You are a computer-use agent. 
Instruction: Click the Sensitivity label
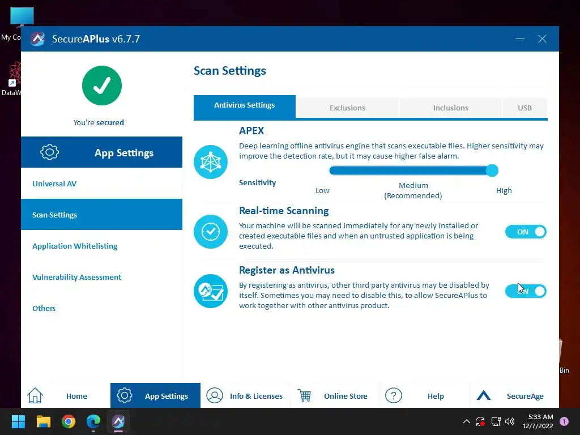[258, 182]
